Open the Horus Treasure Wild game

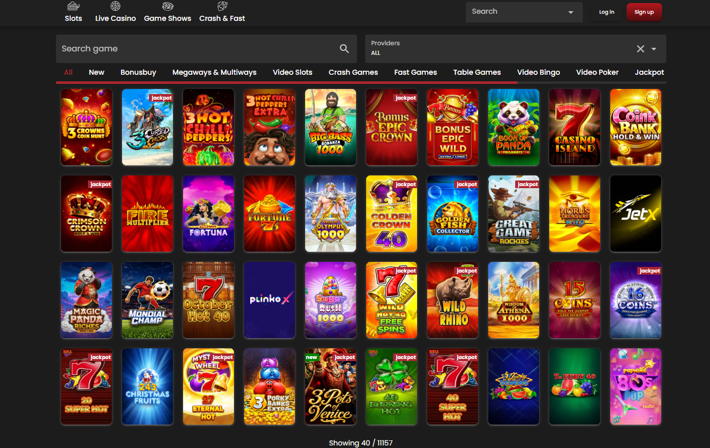point(575,214)
